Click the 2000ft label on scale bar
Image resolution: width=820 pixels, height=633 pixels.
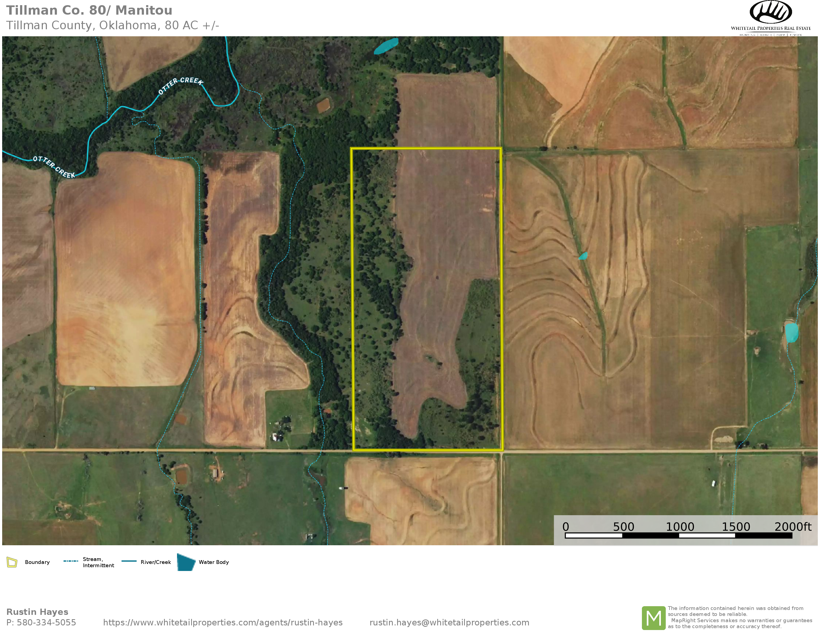(x=793, y=527)
